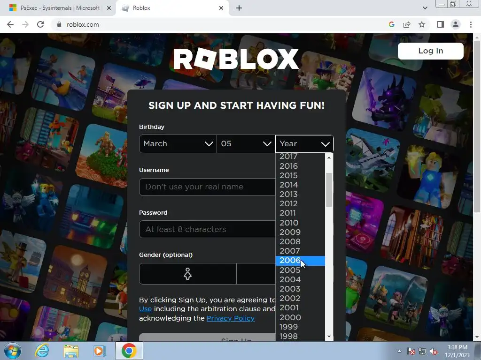Click the network tray icon
This screenshot has height=360, width=481.
click(x=422, y=351)
